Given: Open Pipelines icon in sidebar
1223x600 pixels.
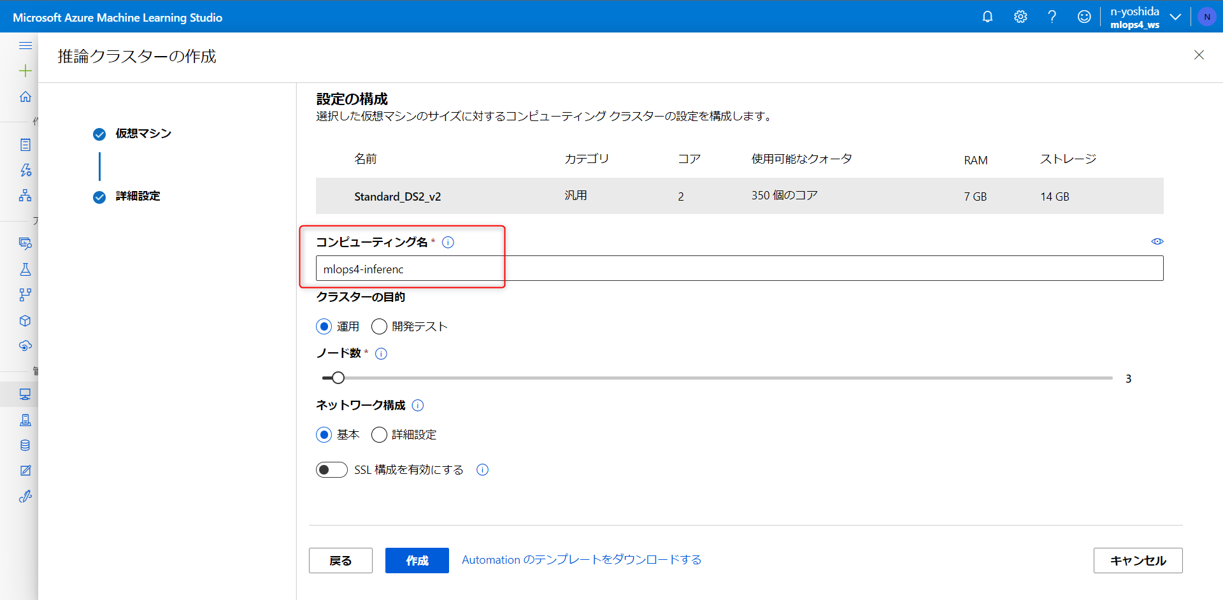Looking at the screenshot, I should click(25, 295).
